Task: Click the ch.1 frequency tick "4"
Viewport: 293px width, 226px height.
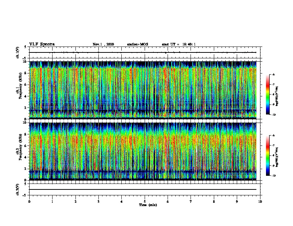Action: point(26,96)
